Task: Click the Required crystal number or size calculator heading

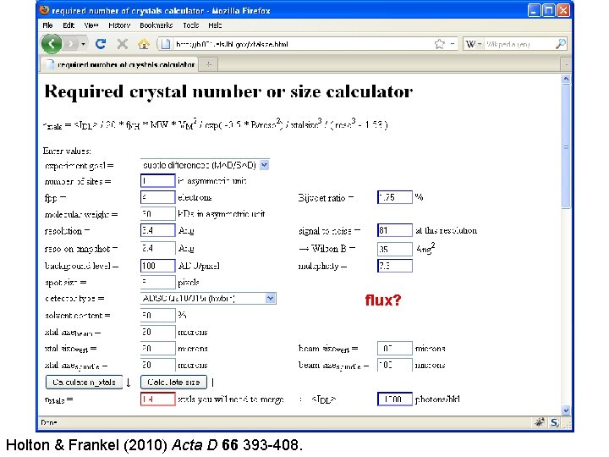Action: click(228, 92)
